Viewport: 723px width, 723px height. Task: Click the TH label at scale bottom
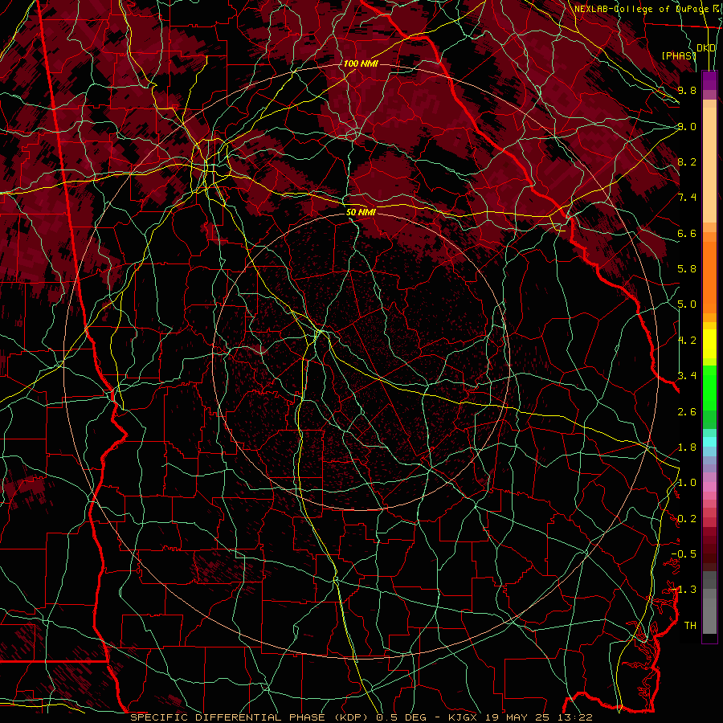(690, 626)
